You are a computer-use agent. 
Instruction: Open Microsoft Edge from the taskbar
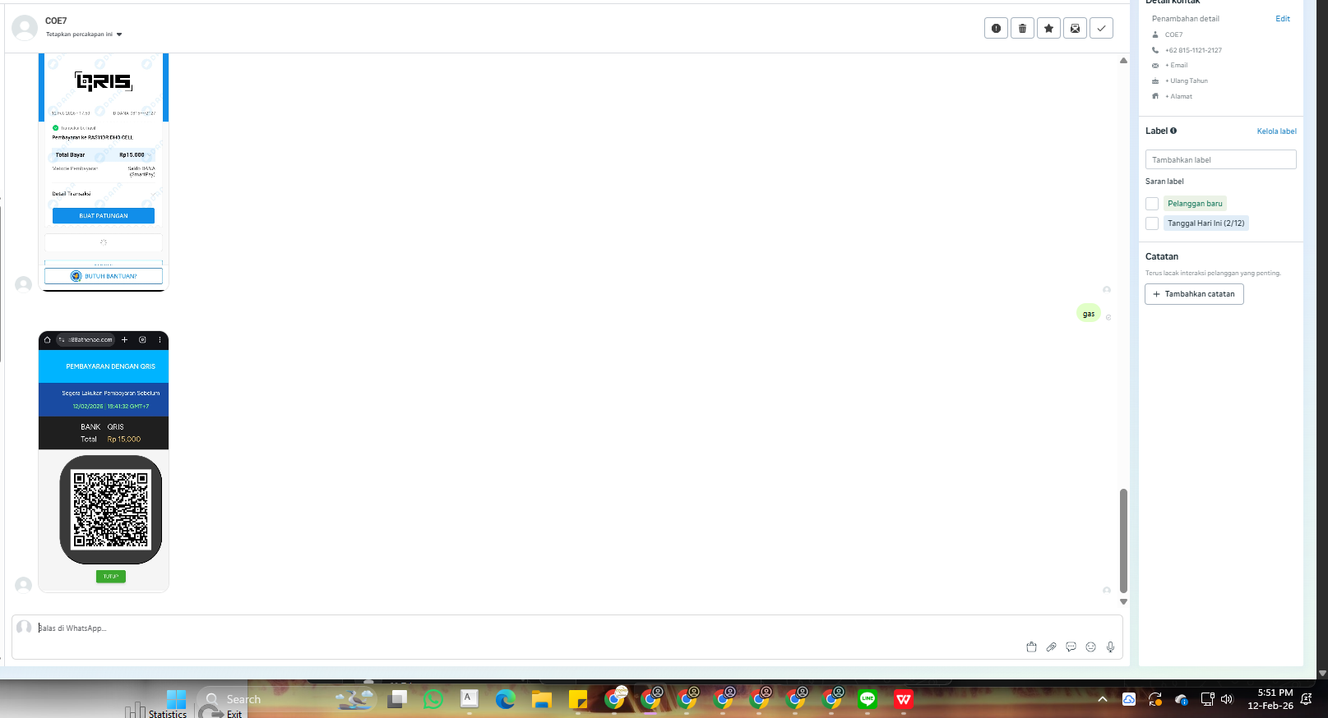(505, 699)
